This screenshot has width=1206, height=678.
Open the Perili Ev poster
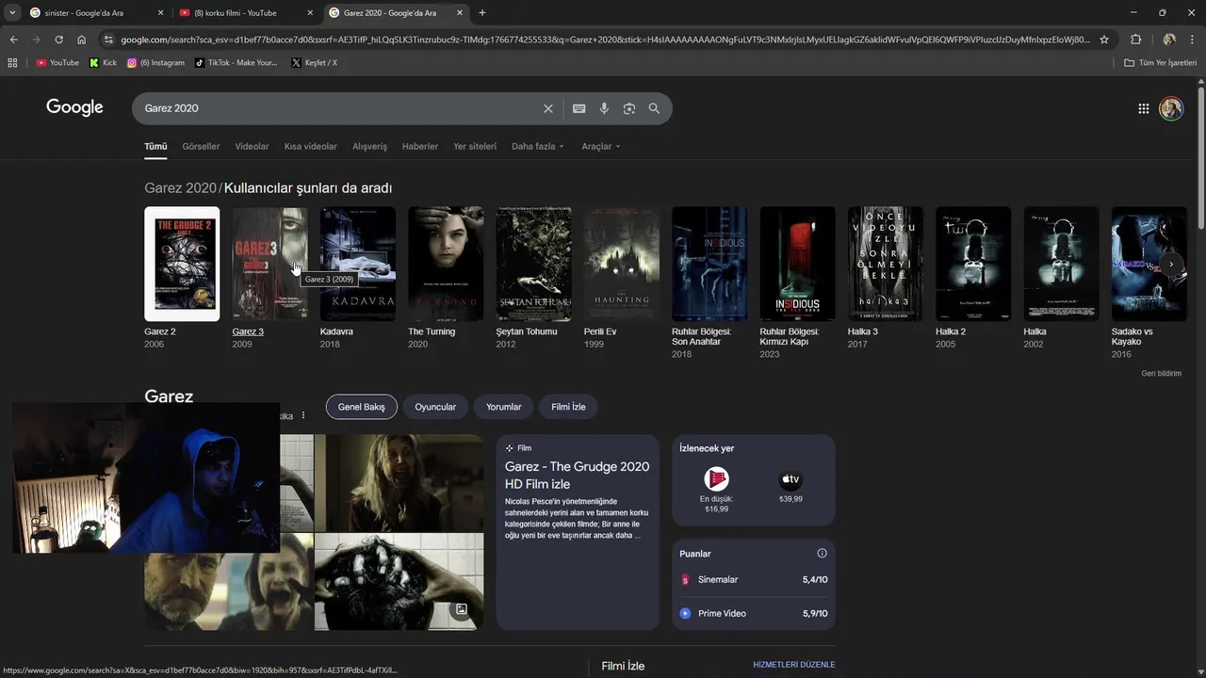click(622, 264)
